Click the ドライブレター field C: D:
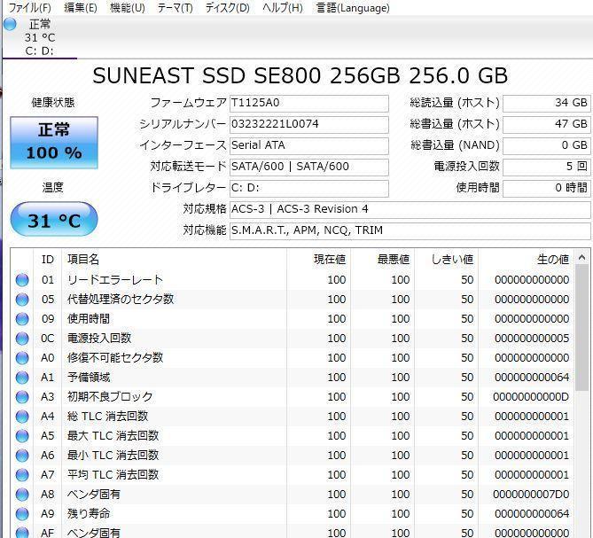This screenshot has height=538, width=593. point(309,188)
